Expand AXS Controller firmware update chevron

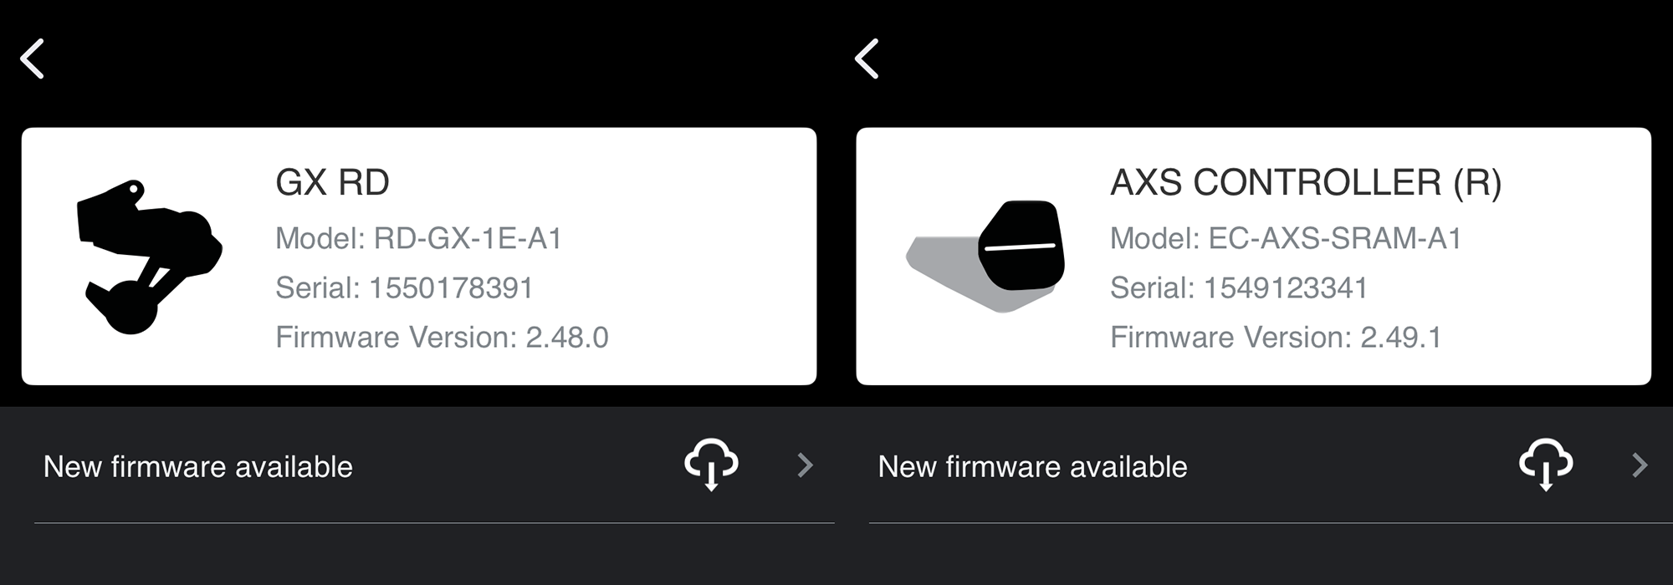coord(1640,465)
